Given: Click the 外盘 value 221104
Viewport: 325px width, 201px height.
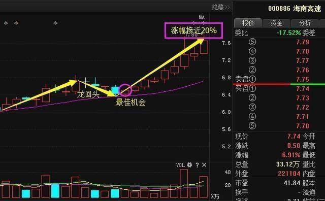Looking at the screenshot, I should point(289,174).
